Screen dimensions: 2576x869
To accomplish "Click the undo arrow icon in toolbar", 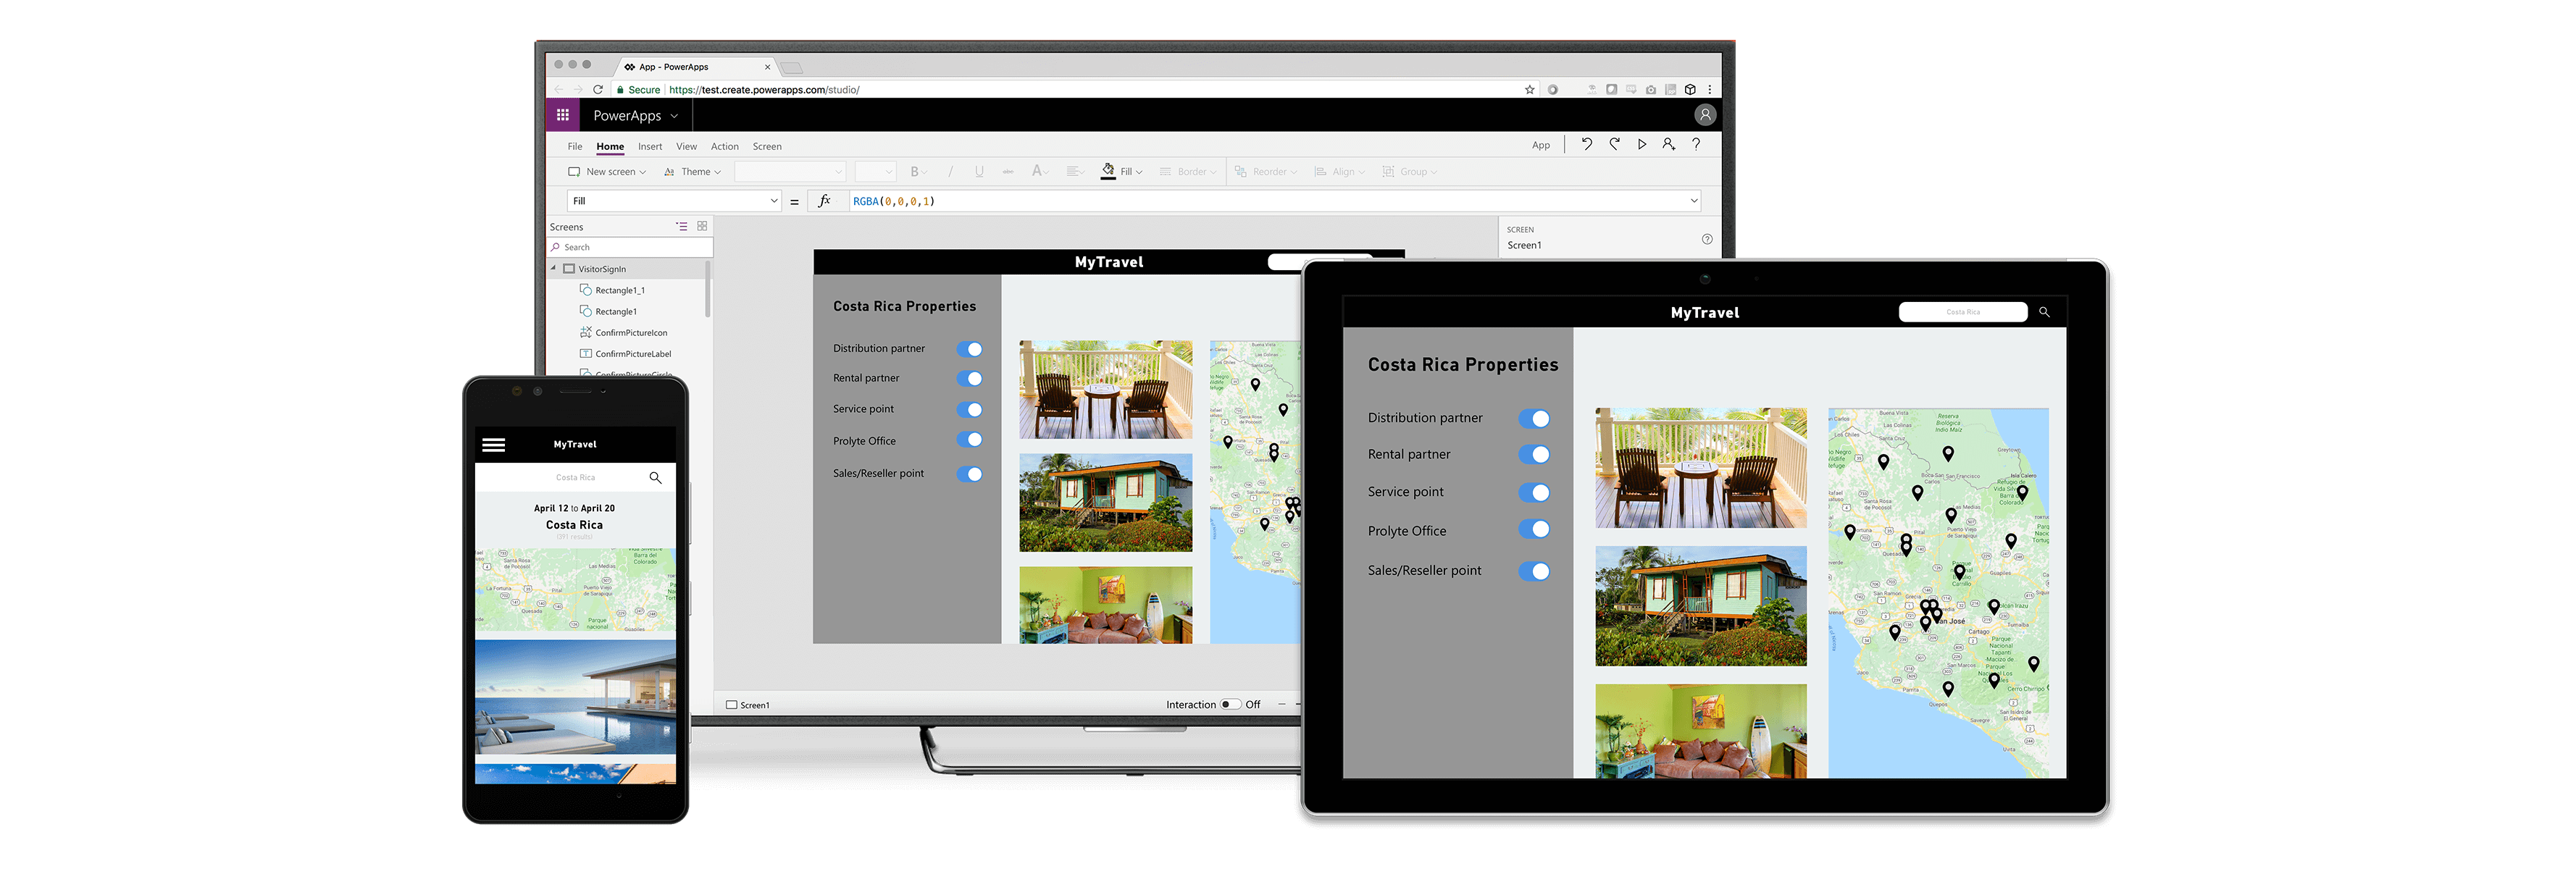I will coord(1587,146).
